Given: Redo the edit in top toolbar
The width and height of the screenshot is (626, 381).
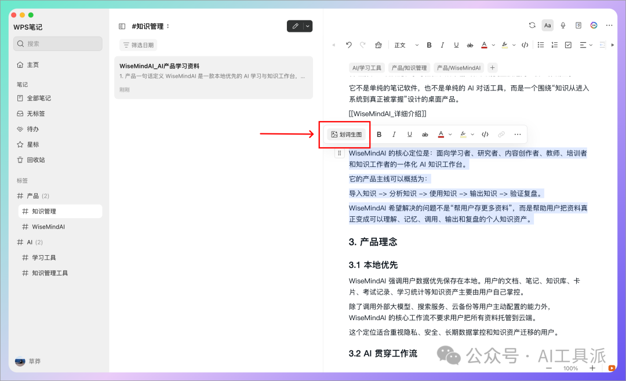Looking at the screenshot, I should 362,45.
